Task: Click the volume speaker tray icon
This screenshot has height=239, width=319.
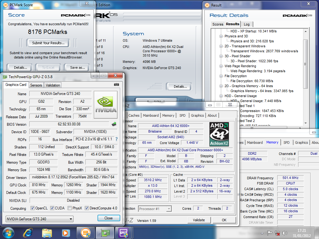Action: pos(285,233)
